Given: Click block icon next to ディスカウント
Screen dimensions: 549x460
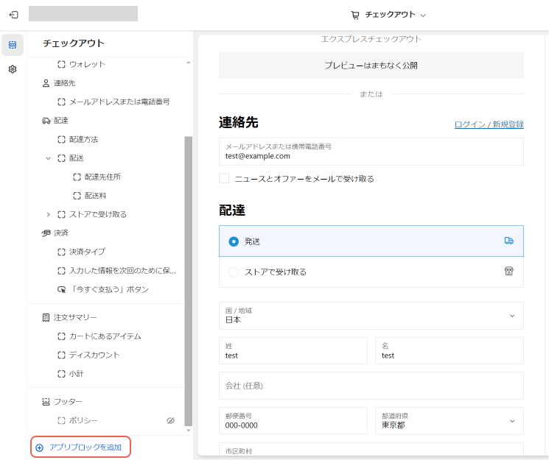Looking at the screenshot, I should pos(61,355).
